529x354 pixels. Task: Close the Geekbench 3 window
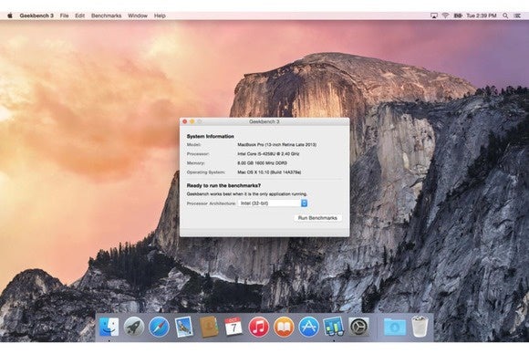tap(184, 121)
